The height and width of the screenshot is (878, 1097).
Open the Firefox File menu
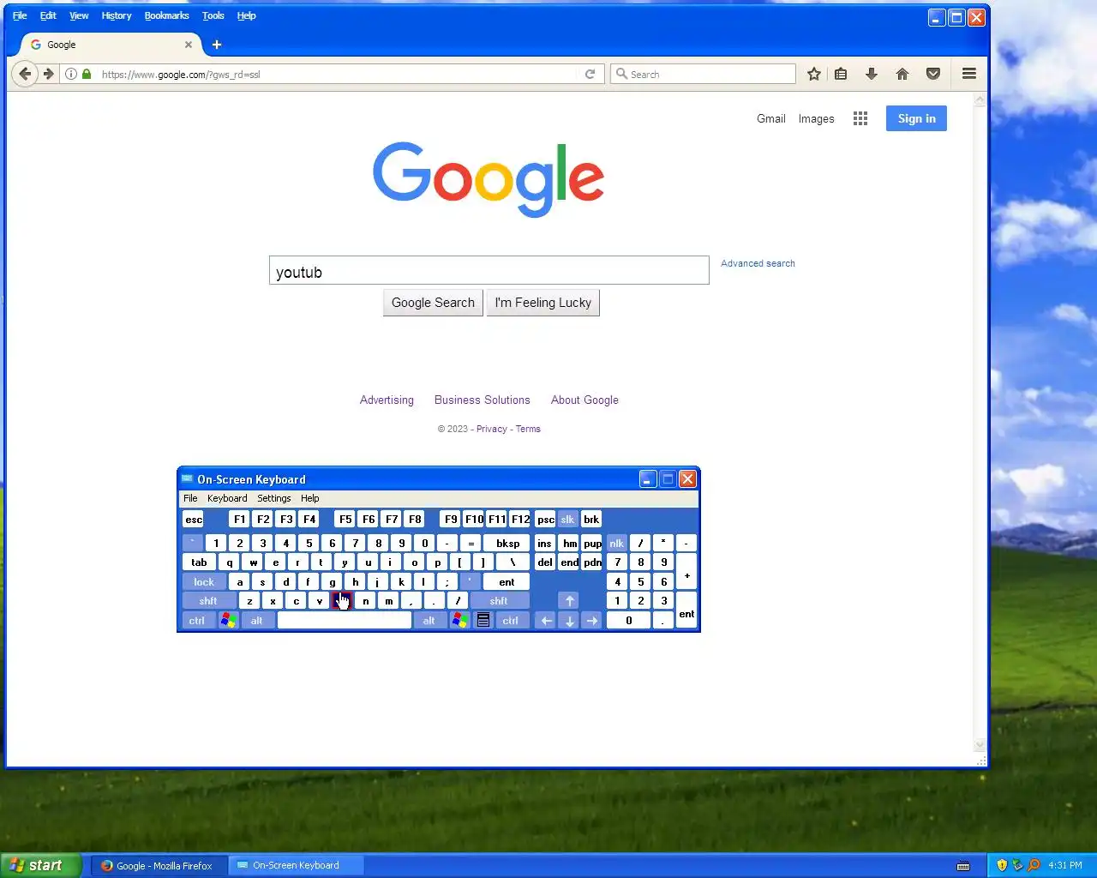point(20,15)
